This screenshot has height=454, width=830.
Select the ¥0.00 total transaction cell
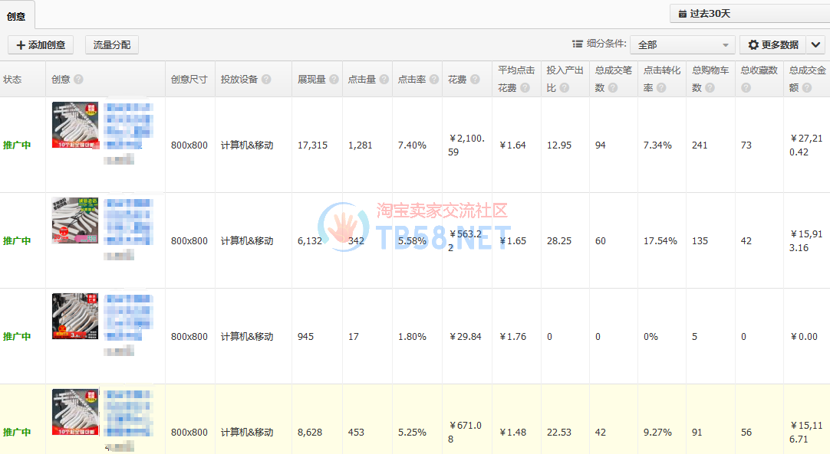click(x=804, y=336)
